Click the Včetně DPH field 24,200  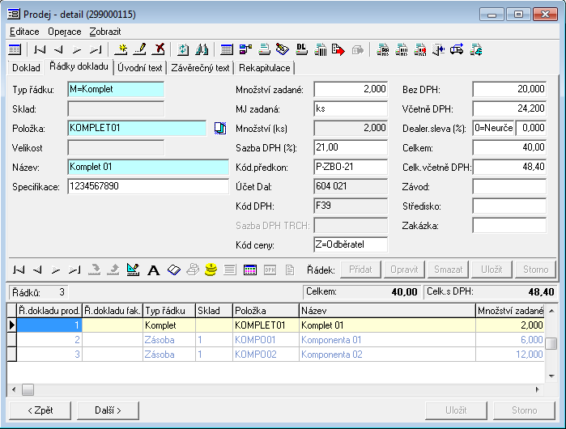point(509,108)
